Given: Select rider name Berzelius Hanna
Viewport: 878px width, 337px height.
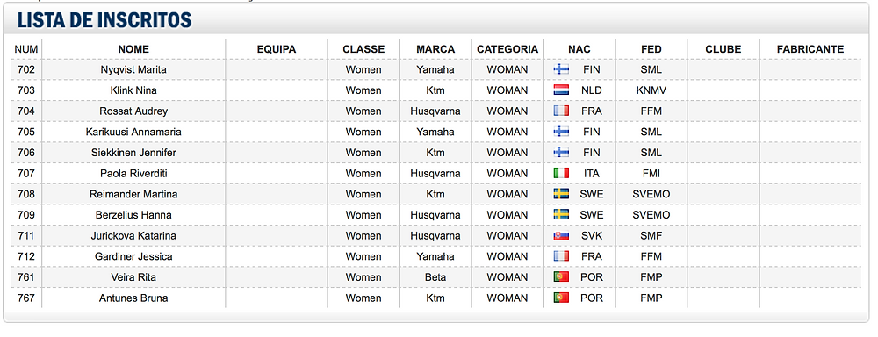Looking at the screenshot, I should [x=133, y=215].
